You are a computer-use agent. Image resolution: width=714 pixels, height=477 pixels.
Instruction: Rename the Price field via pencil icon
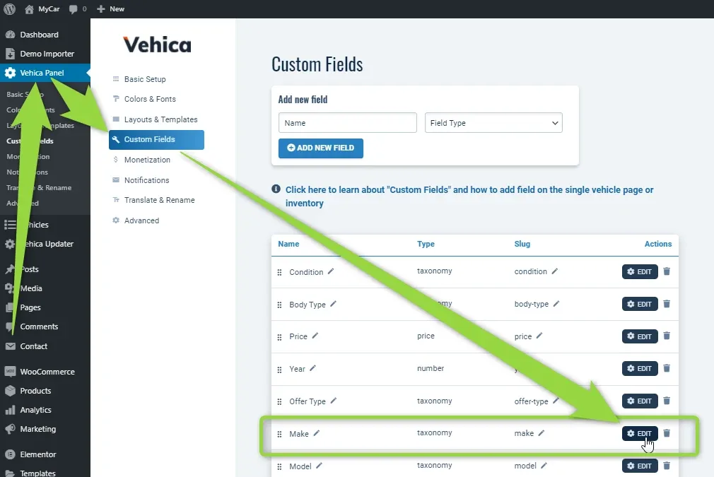315,336
